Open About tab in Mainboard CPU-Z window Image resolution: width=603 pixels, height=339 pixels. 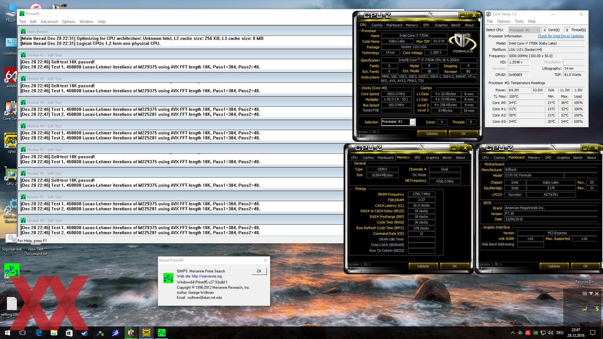pos(591,158)
